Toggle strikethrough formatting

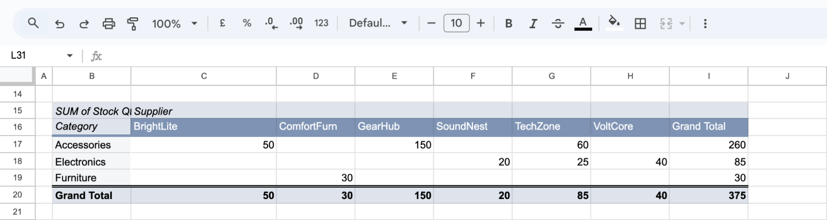(x=558, y=24)
